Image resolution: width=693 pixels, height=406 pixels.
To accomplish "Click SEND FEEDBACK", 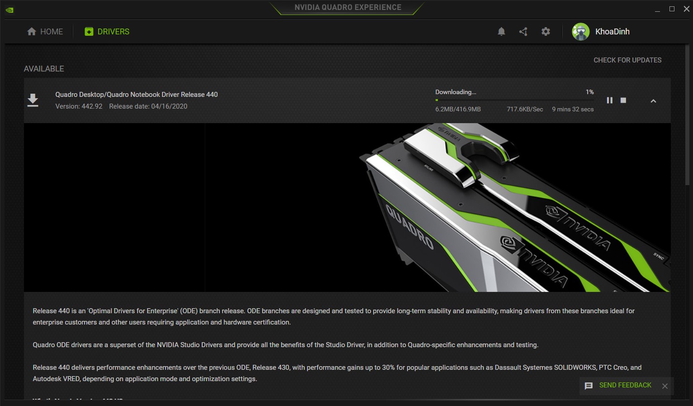I will [x=625, y=385].
